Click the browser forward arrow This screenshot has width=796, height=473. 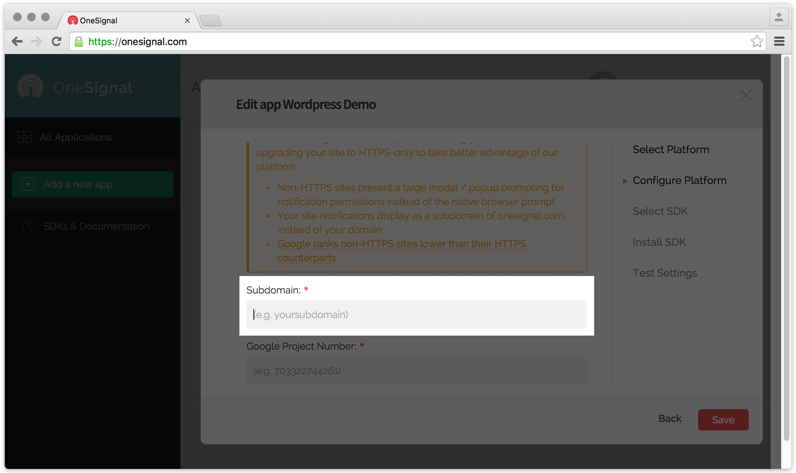click(37, 41)
